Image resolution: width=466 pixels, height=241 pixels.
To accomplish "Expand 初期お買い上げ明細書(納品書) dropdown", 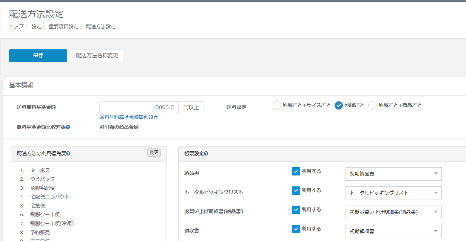I will coord(393,212).
